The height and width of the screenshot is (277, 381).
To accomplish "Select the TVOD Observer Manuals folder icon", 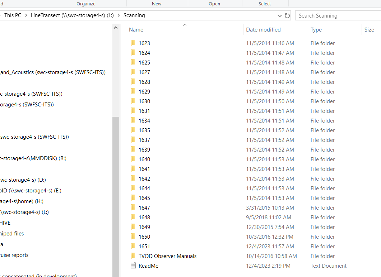I will click(x=133, y=256).
